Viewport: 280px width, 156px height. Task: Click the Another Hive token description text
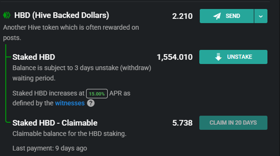coord(71,27)
